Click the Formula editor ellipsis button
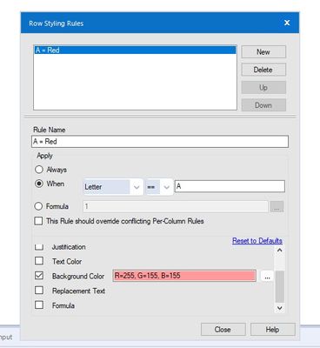 point(277,207)
